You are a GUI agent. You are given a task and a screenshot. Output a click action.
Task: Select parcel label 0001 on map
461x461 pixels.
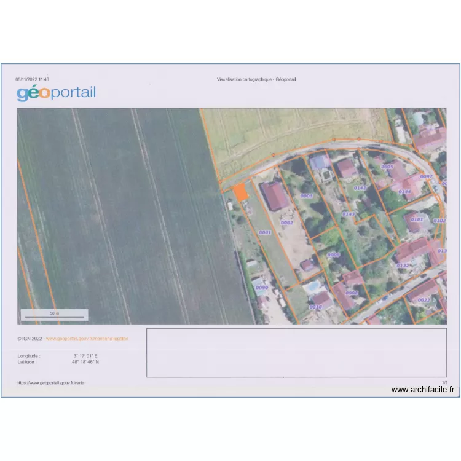(265, 232)
